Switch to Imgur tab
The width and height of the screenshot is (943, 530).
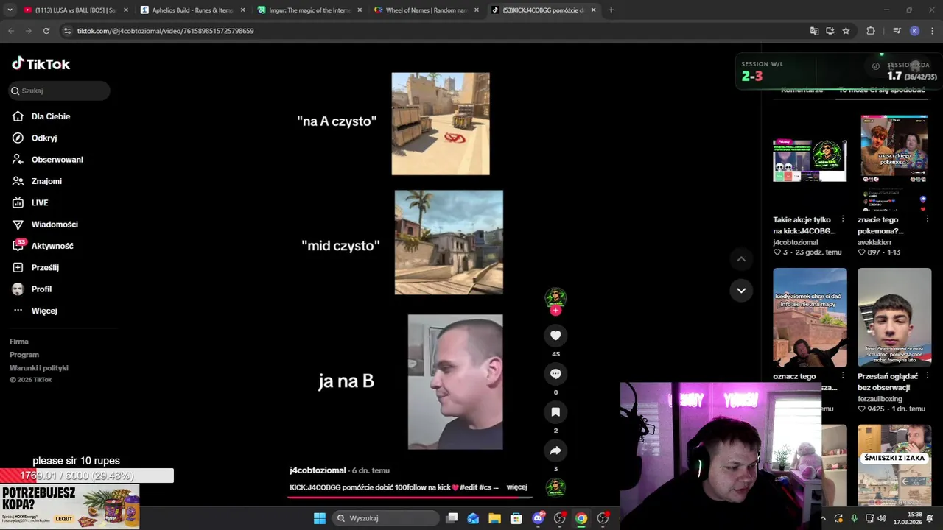(309, 10)
